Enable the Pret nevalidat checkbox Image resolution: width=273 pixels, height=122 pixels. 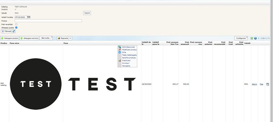pyautogui.click(x=16, y=24)
